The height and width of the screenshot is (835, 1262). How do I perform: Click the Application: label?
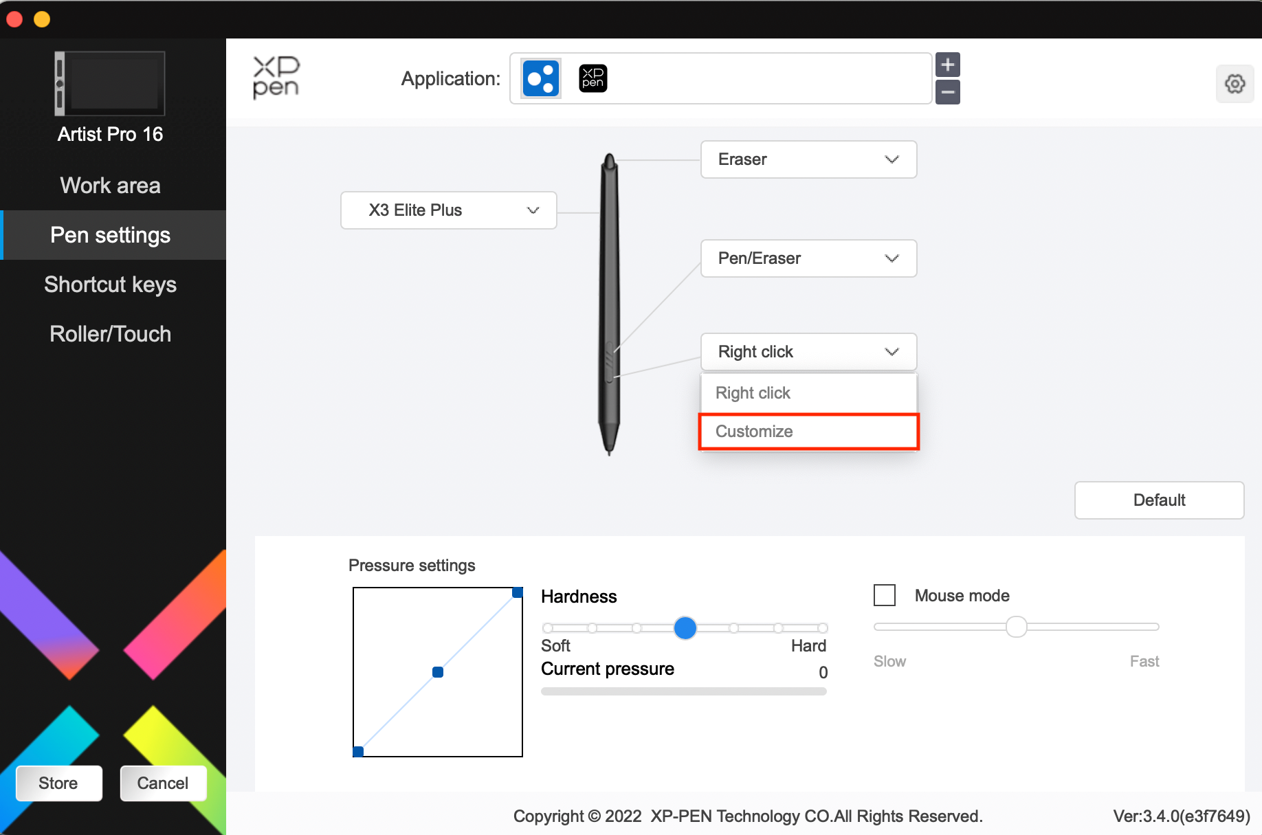pyautogui.click(x=451, y=79)
